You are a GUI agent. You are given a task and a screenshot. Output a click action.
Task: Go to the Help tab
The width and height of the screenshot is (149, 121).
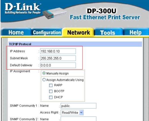pyautogui.click(x=136, y=33)
